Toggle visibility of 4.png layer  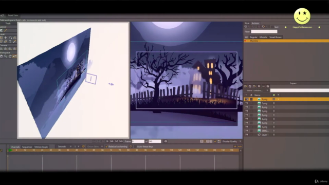pos(247,107)
